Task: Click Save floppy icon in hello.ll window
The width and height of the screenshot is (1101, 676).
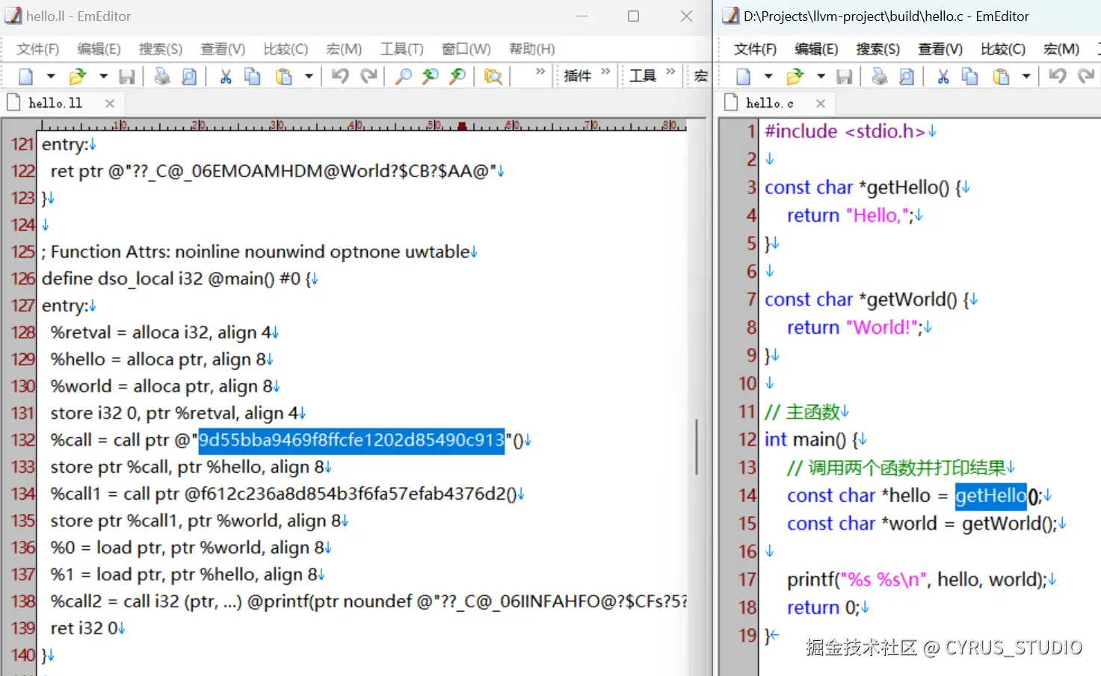Action: pyautogui.click(x=127, y=76)
